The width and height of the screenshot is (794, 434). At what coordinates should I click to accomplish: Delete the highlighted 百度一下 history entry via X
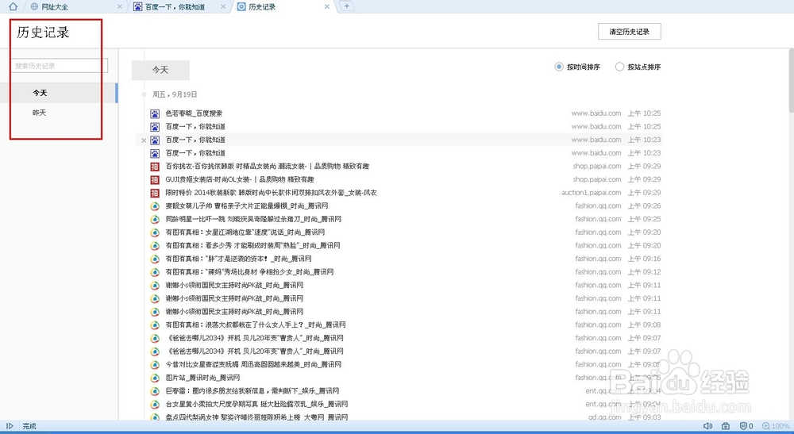[144, 140]
